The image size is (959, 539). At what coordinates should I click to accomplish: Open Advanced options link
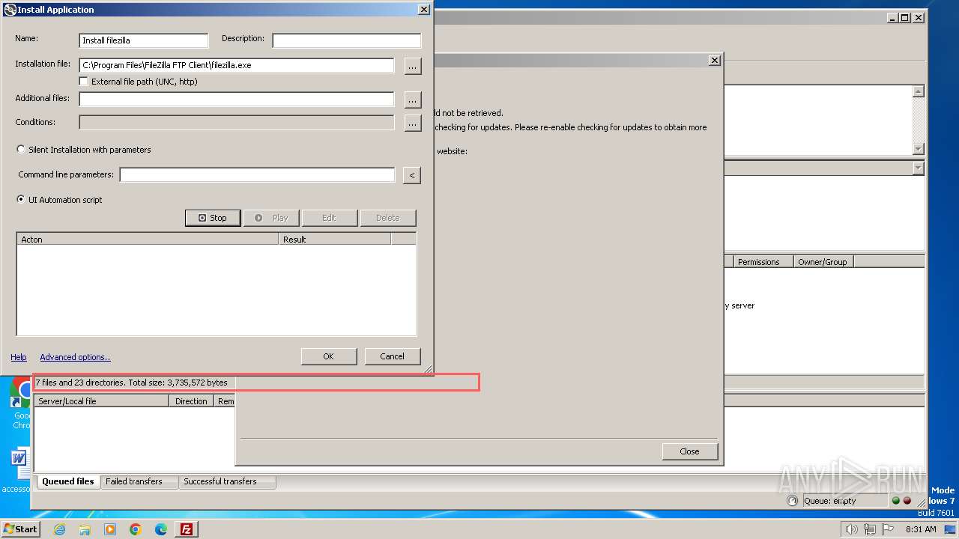click(75, 357)
